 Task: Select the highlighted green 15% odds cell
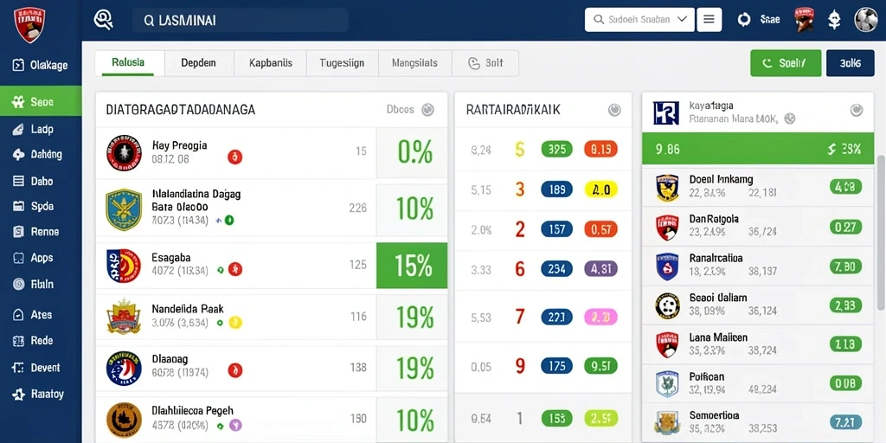tap(412, 266)
